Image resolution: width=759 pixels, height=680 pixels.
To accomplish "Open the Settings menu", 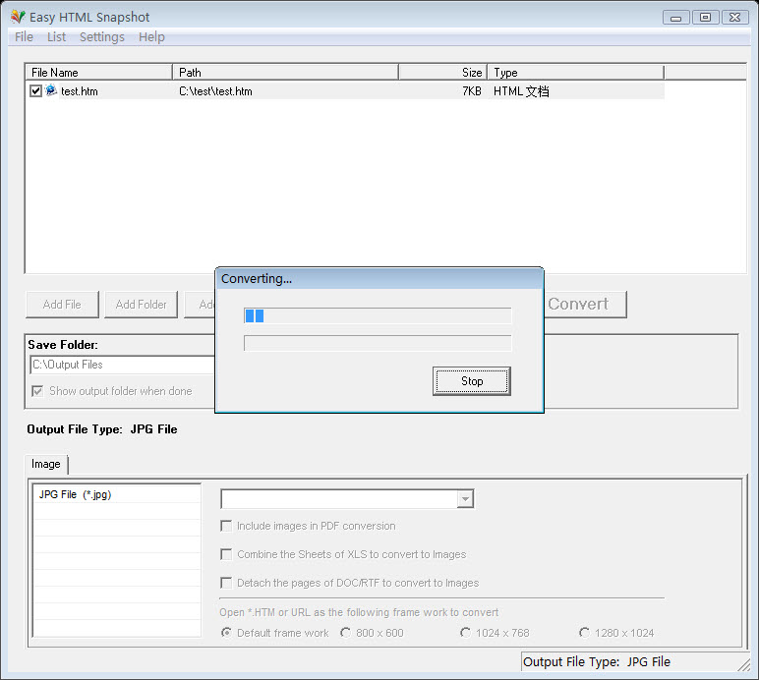I will coord(101,36).
